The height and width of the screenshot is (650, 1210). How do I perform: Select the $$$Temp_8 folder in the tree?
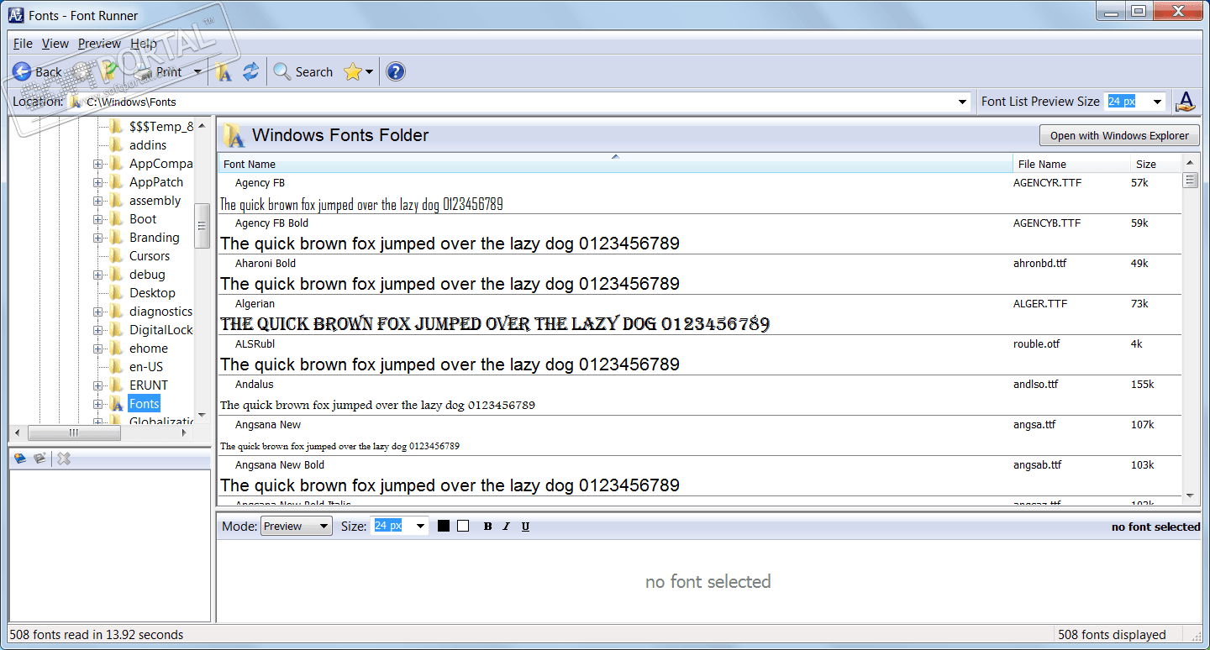tap(161, 127)
